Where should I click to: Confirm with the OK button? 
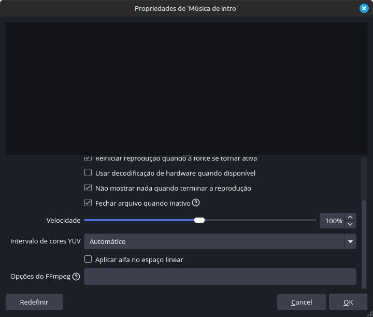(x=348, y=302)
